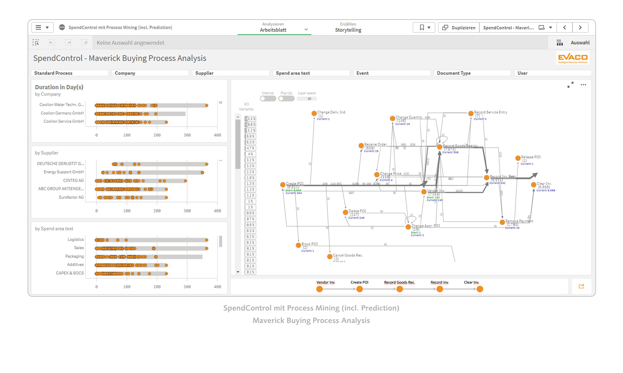
Task: Click the EVACO logo
Action: (x=573, y=58)
